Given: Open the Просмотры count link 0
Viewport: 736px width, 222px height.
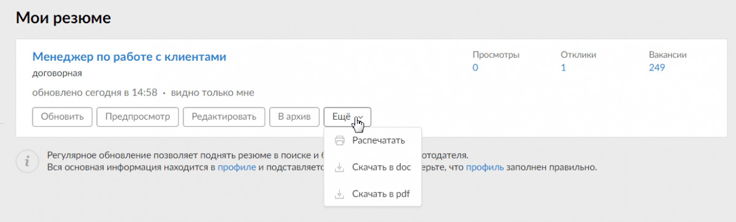Looking at the screenshot, I should (475, 67).
